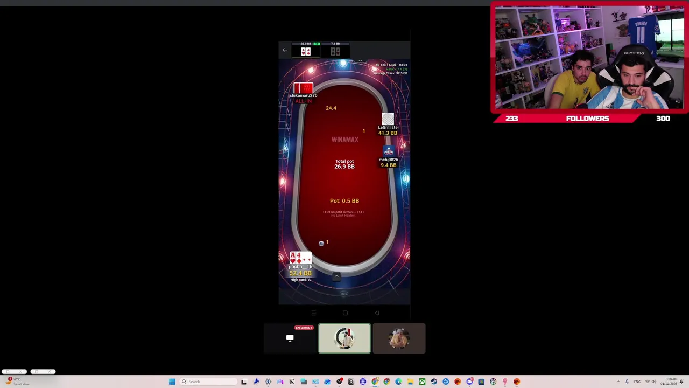Switch ENG keyboard language
This screenshot has height=388, width=689.
pyautogui.click(x=637, y=382)
